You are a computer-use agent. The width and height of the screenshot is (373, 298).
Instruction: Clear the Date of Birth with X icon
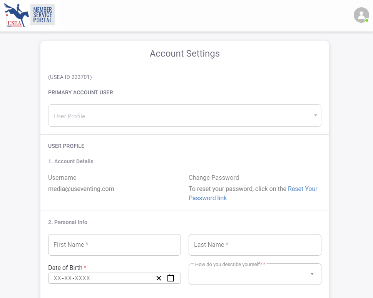[159, 278]
